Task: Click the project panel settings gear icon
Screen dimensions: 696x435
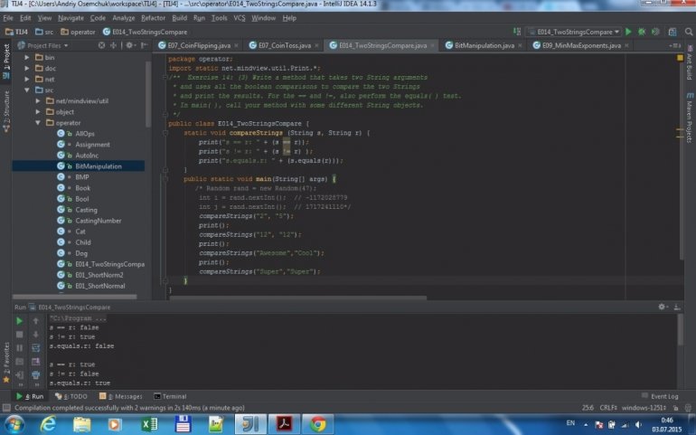Action: [130, 44]
